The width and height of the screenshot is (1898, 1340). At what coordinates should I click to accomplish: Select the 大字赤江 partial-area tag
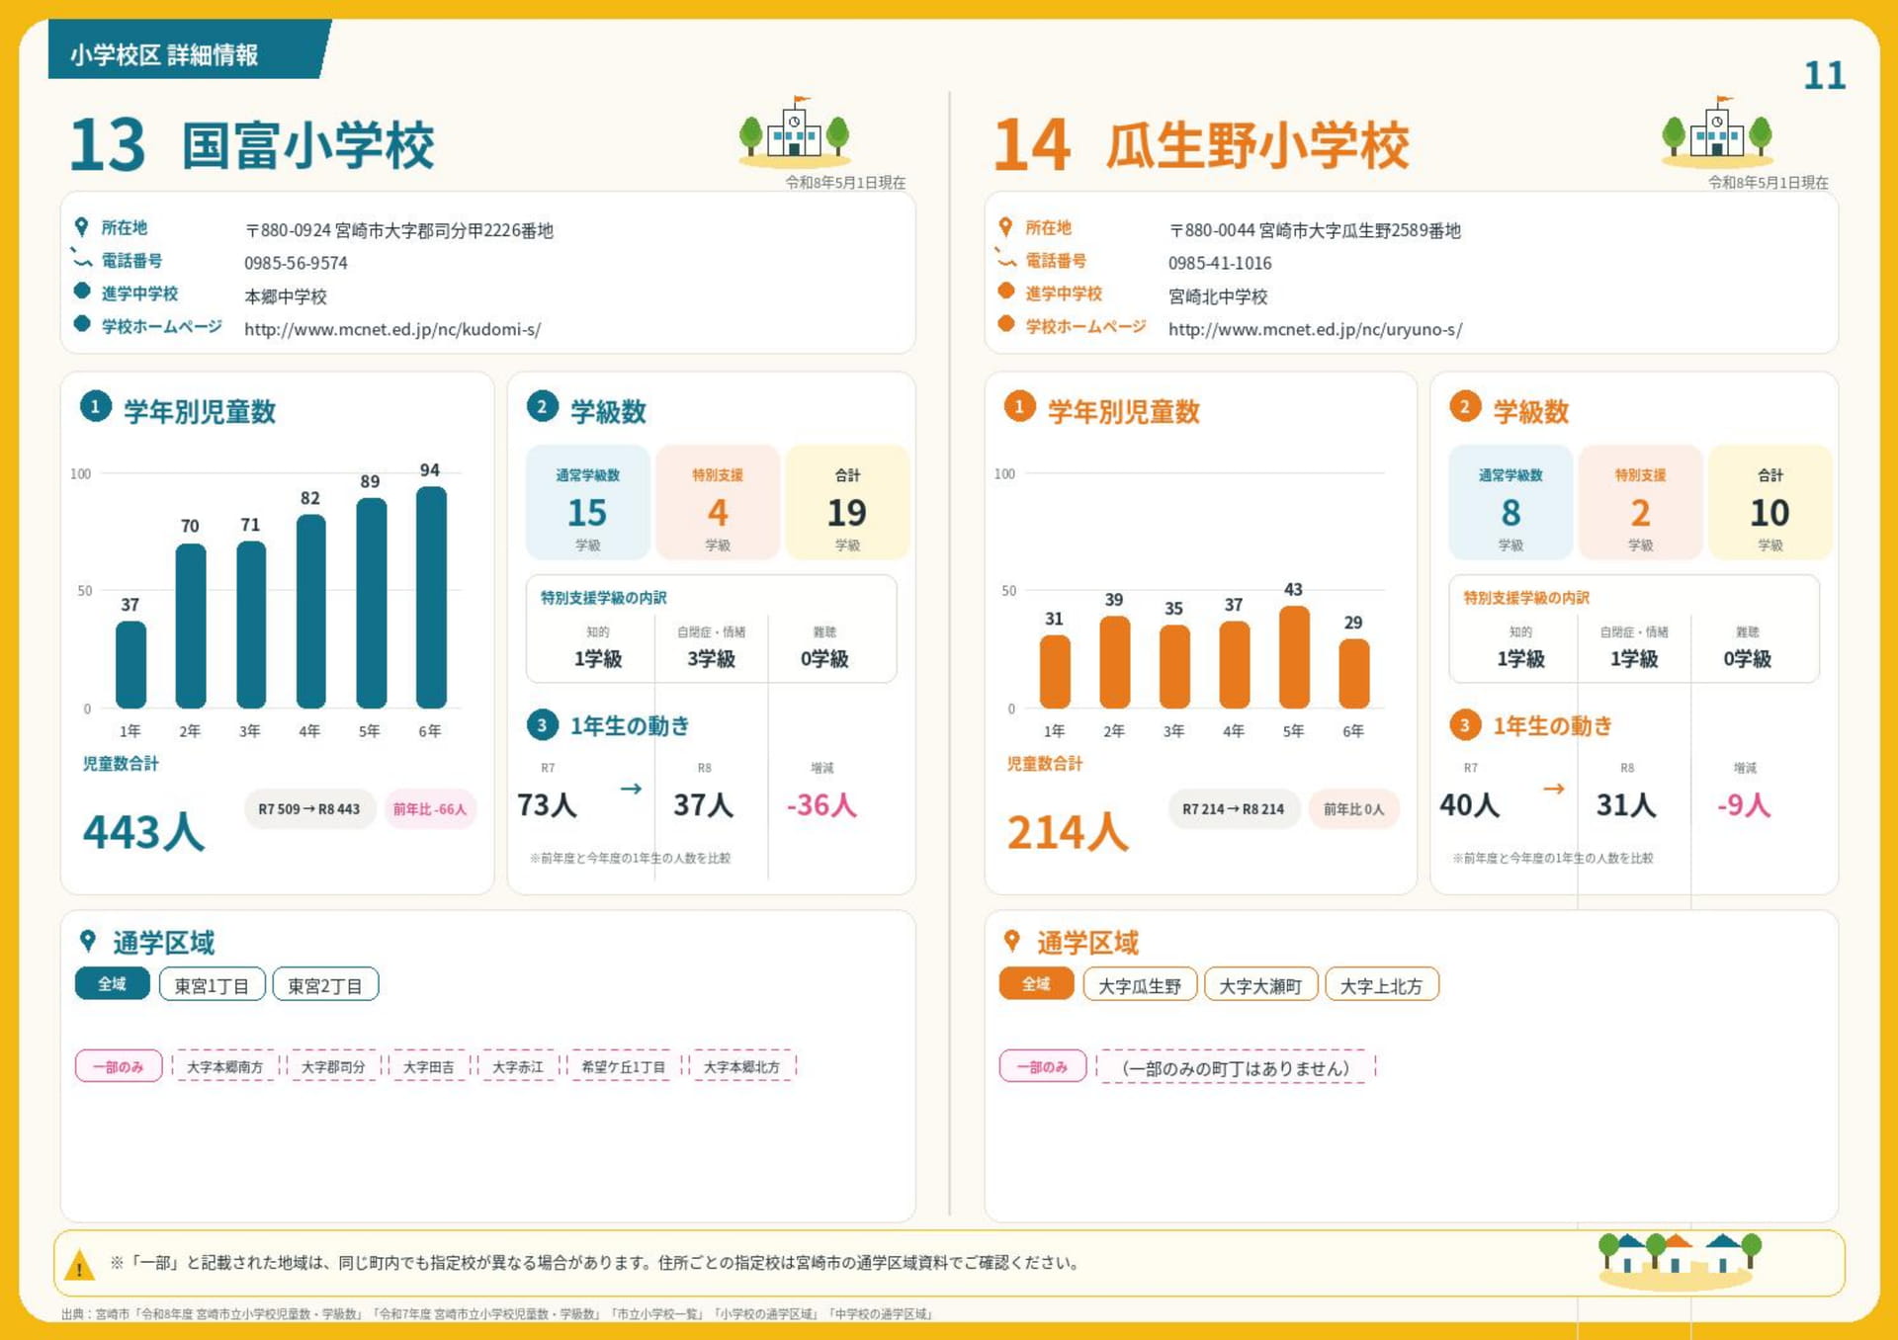(518, 1066)
